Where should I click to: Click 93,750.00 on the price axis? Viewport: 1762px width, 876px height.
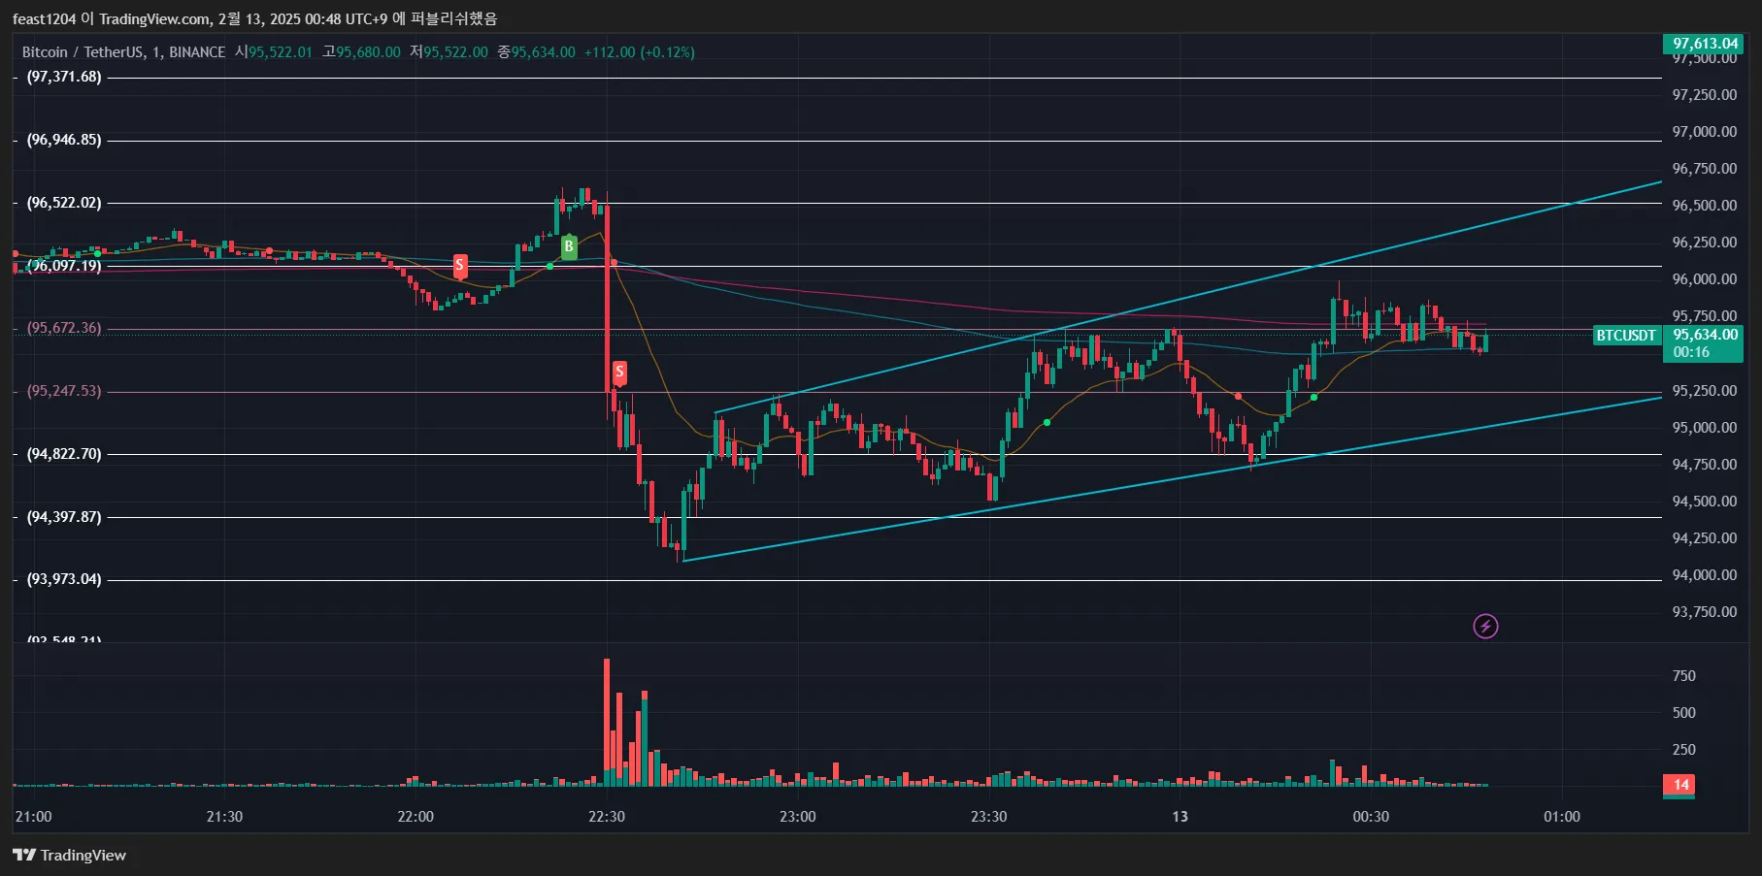1704,612
